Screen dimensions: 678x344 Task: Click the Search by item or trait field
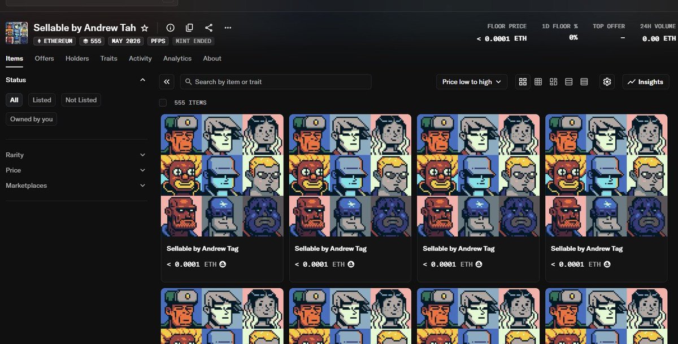coord(276,82)
